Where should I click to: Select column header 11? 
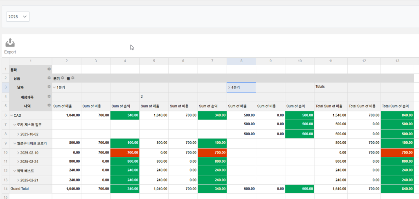[x=331, y=61]
